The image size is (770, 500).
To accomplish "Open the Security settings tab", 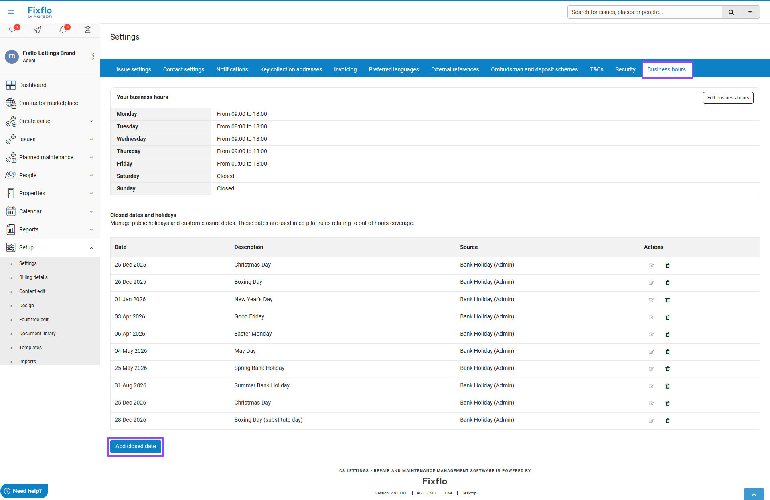I will (625, 69).
